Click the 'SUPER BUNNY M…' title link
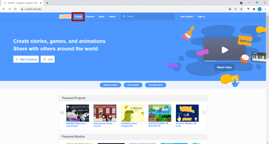This screenshot has height=144, width=269. [159, 124]
